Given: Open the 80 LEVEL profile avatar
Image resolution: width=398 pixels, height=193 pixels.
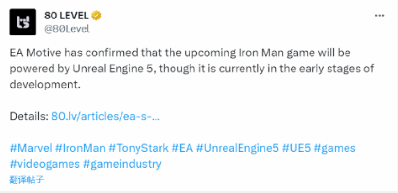Looking at the screenshot, I should [22, 22].
